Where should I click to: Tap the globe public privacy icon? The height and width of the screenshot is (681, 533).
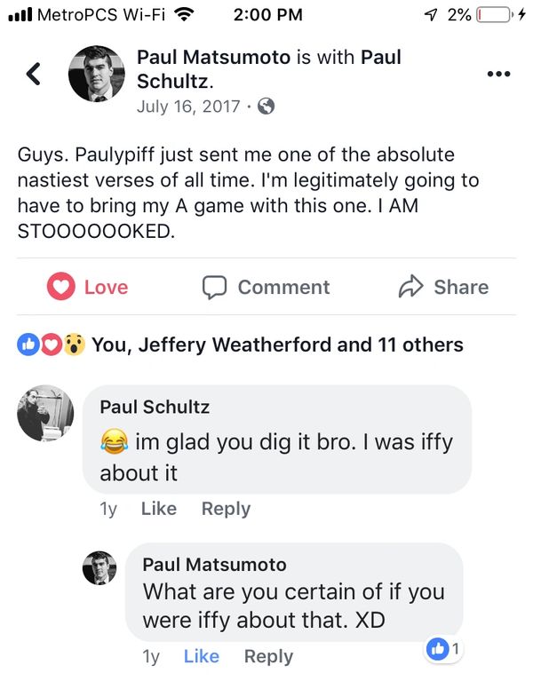(x=264, y=106)
